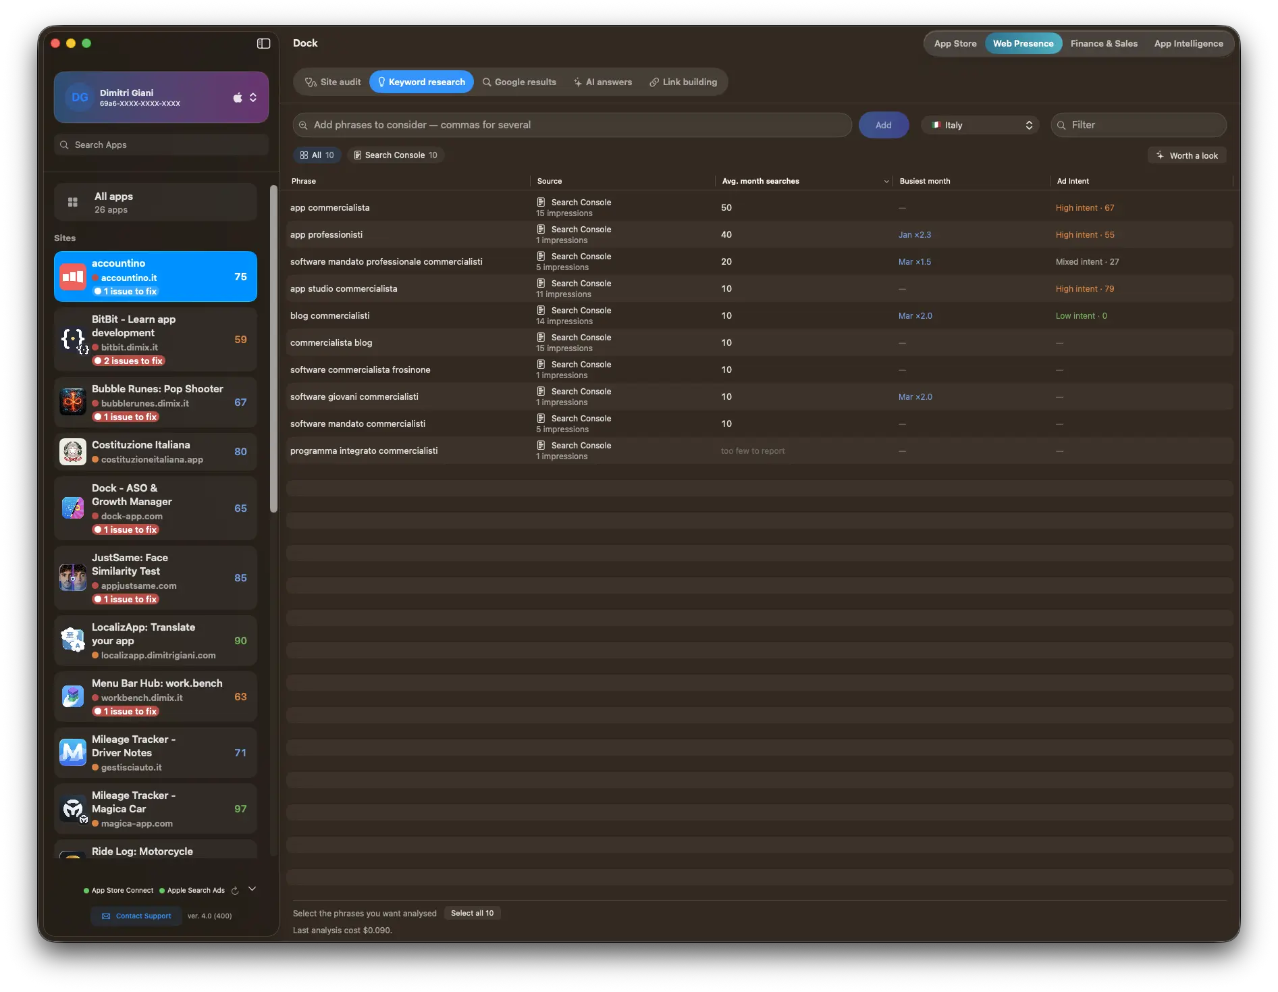
Task: Click the Bubble Runes app icon
Action: tap(73, 402)
